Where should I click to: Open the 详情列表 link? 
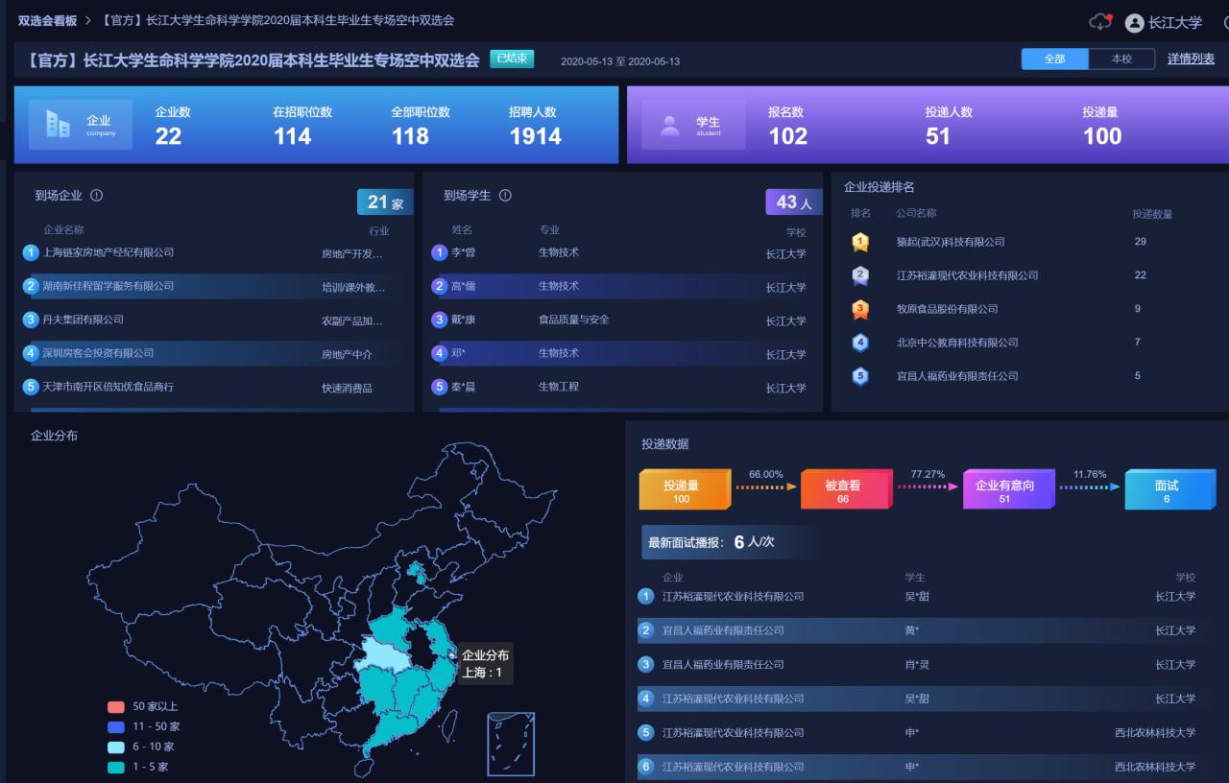click(1191, 59)
